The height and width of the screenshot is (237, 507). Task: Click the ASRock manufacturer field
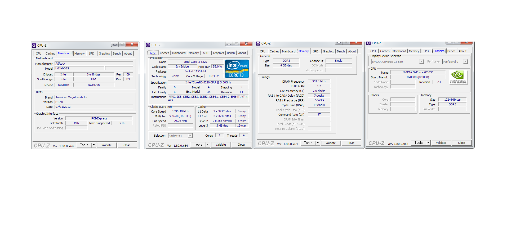(94, 64)
